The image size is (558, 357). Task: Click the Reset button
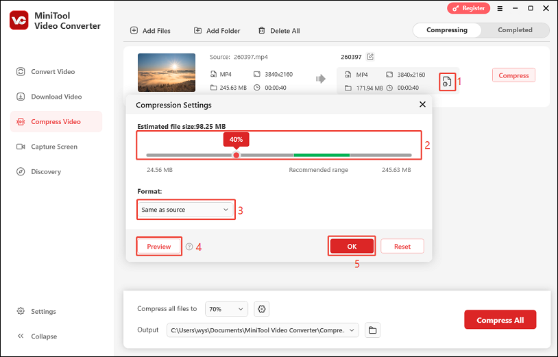tap(402, 246)
